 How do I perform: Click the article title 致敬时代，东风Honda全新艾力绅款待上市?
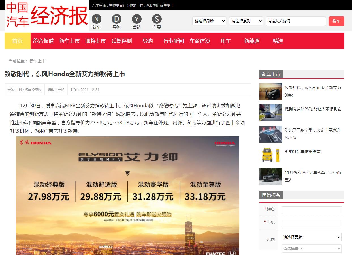click(x=65, y=74)
